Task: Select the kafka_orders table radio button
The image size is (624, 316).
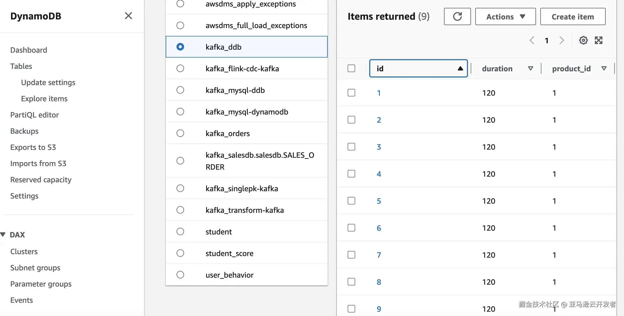Action: (180, 133)
